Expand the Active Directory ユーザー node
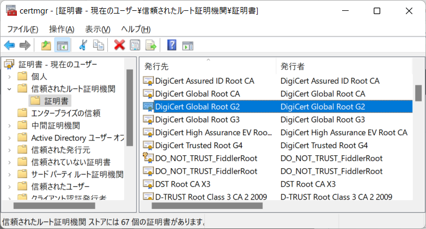Image resolution: width=426 pixels, height=229 pixels. click(9, 138)
